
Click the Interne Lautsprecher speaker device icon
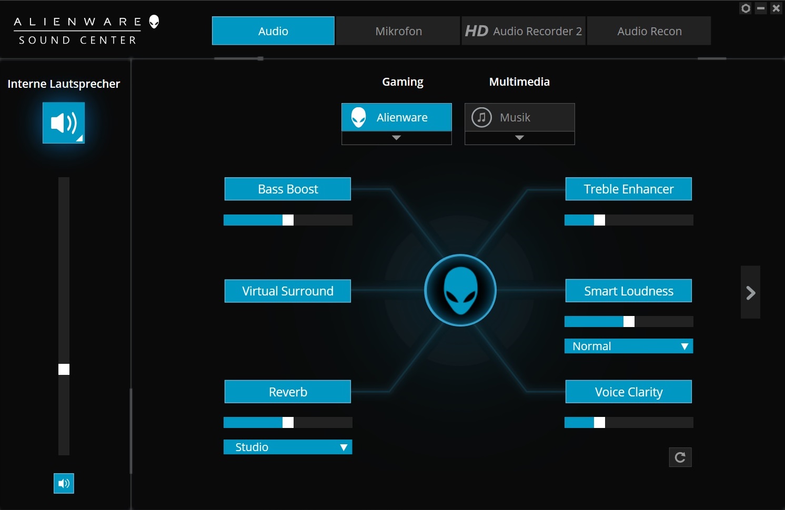(x=64, y=123)
